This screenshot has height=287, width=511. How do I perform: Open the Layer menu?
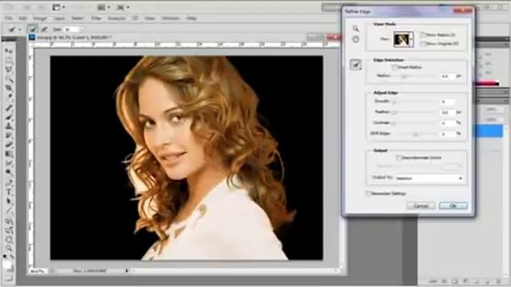point(59,18)
